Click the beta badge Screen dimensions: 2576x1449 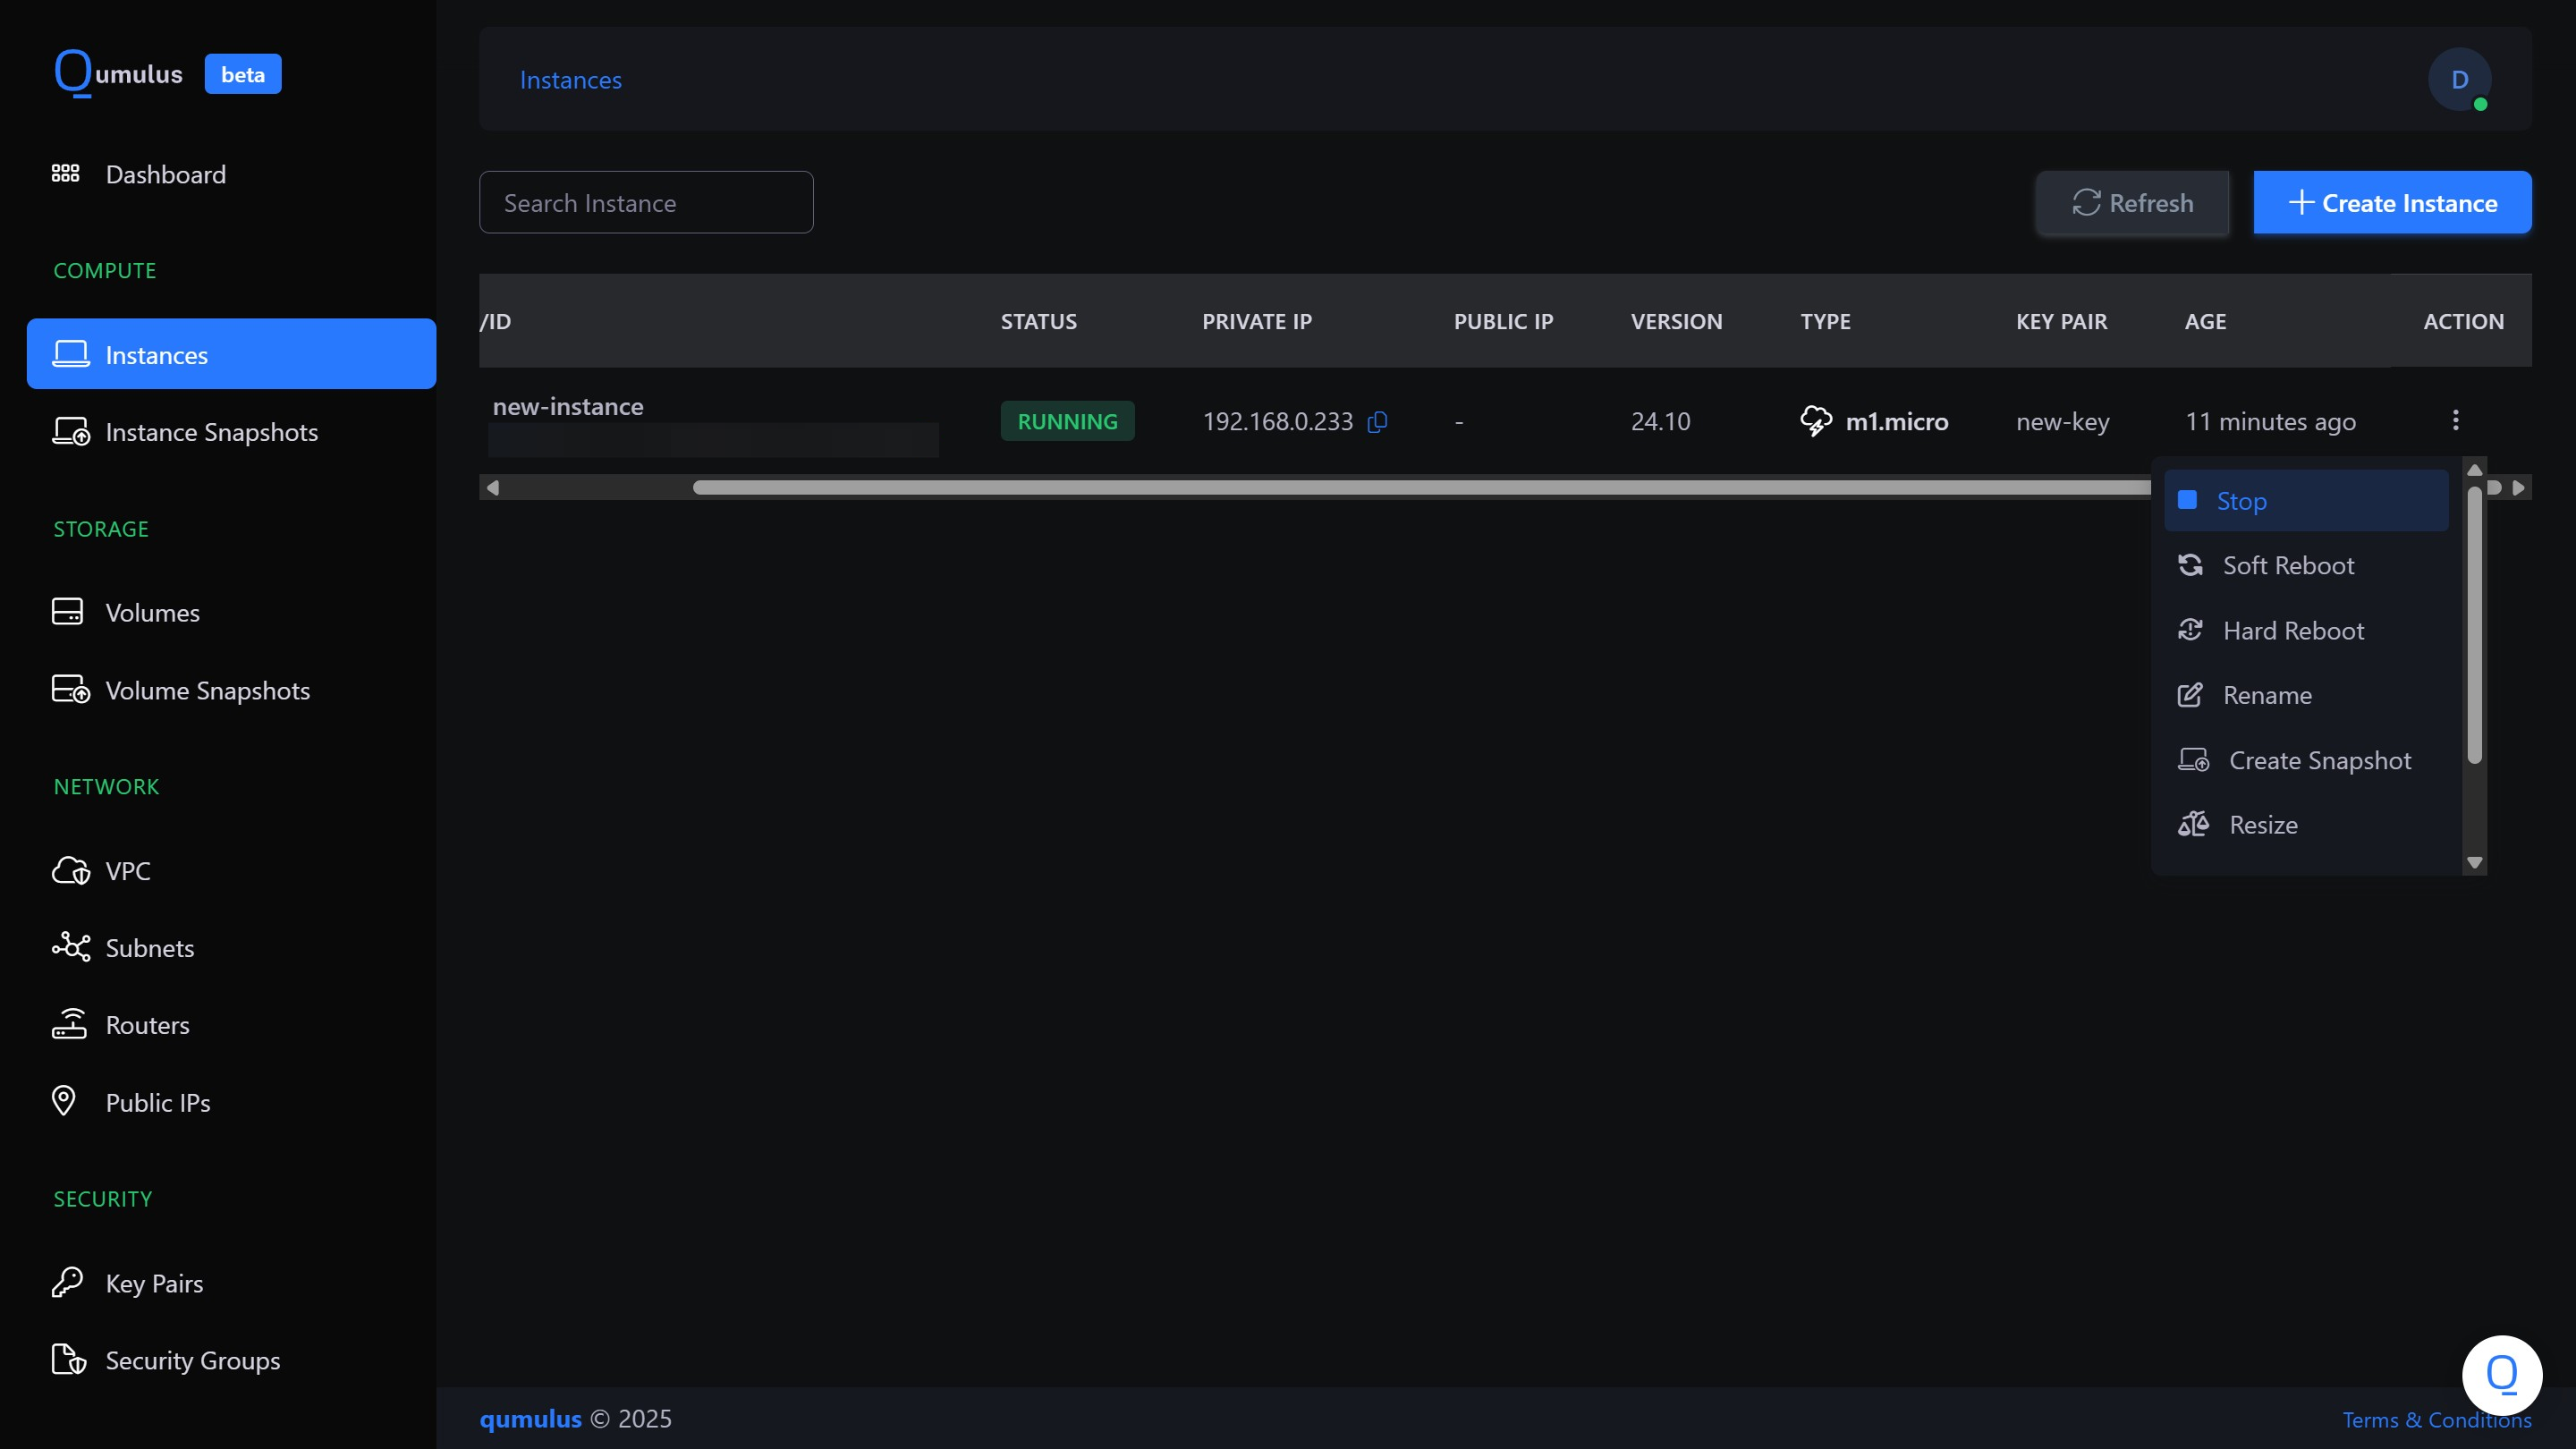coord(243,74)
